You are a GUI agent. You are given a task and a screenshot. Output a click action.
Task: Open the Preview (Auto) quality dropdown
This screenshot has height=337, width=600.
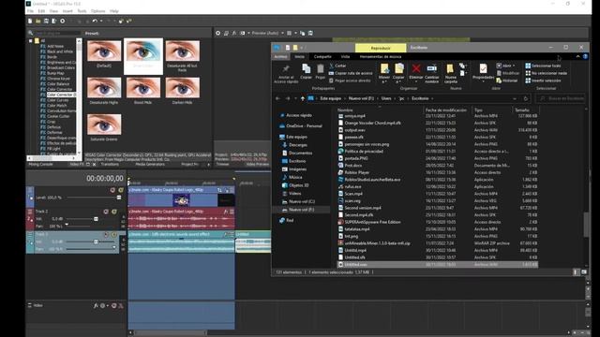click(x=267, y=34)
